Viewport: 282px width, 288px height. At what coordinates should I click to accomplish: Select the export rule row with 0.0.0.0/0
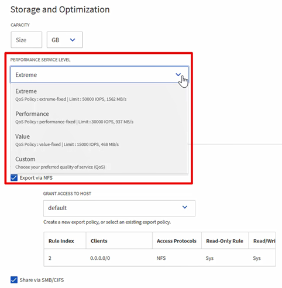[160, 258]
